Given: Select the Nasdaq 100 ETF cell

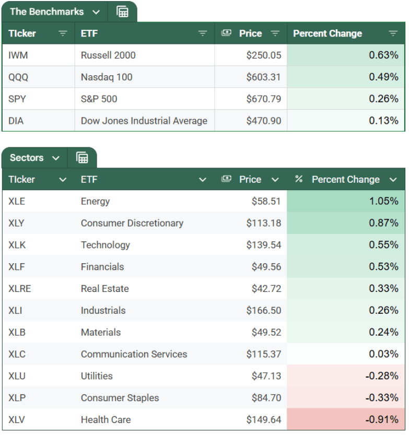Looking at the screenshot, I should tap(107, 77).
